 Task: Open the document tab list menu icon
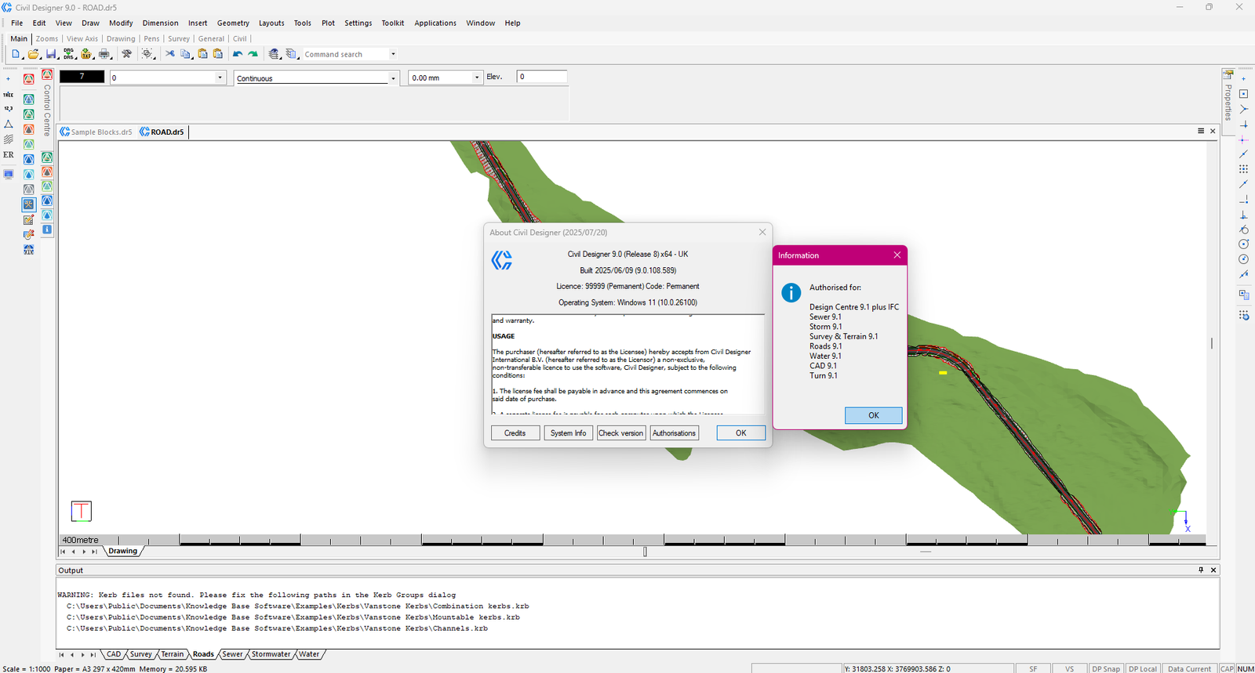click(x=1201, y=131)
